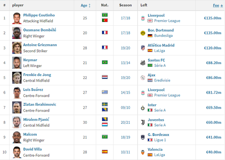The width and height of the screenshot is (225, 160).
Task: Open the Premier League link under Liverpool
Action: click(x=167, y=21)
